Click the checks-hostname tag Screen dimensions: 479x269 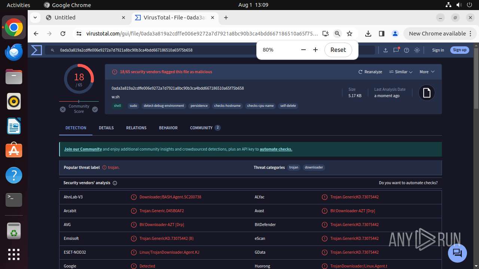(228, 106)
